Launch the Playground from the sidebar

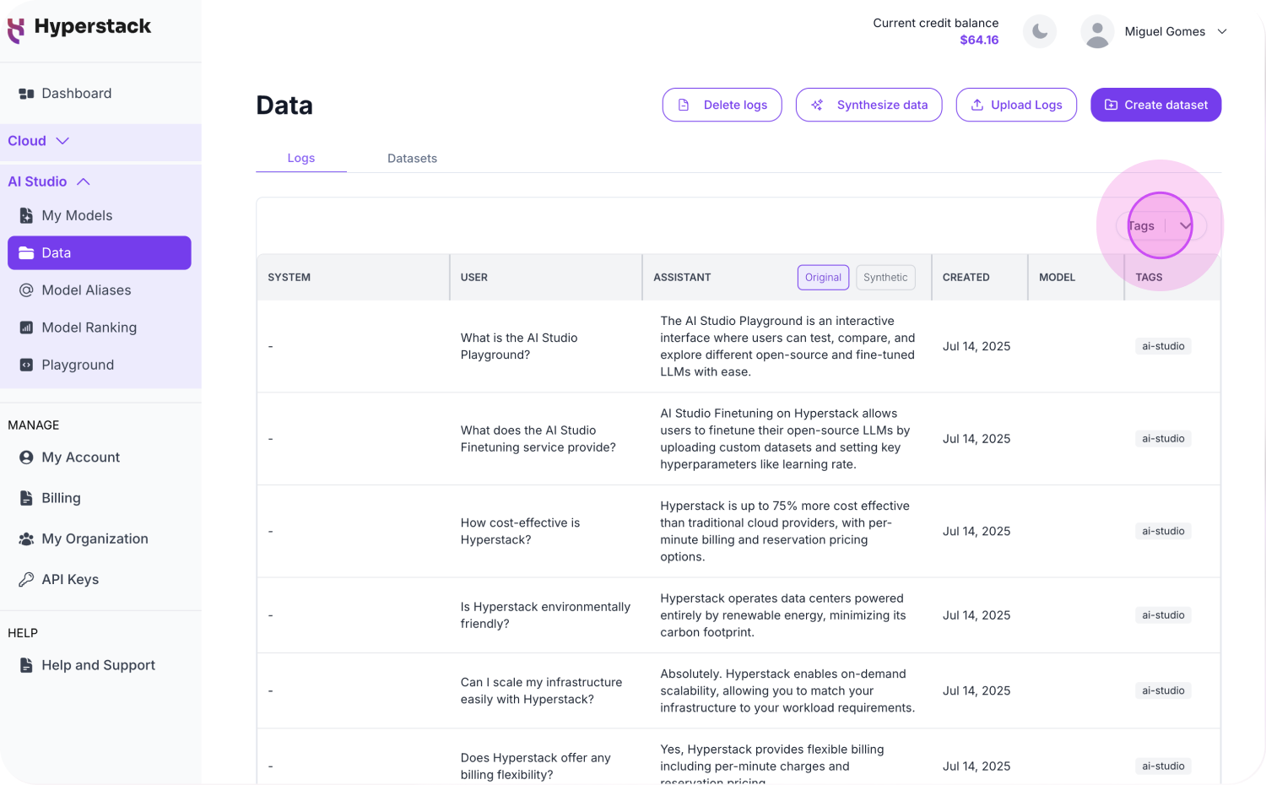coord(78,365)
